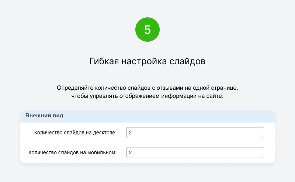
Task: Click the green circle with number 5
Action: (x=147, y=30)
